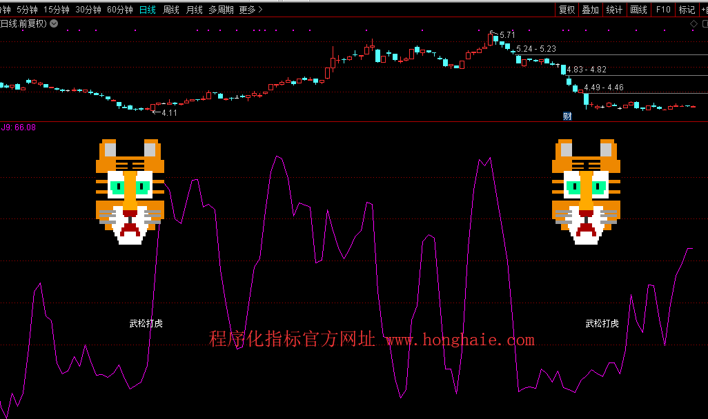Select the 60分钟 period

tap(119, 10)
